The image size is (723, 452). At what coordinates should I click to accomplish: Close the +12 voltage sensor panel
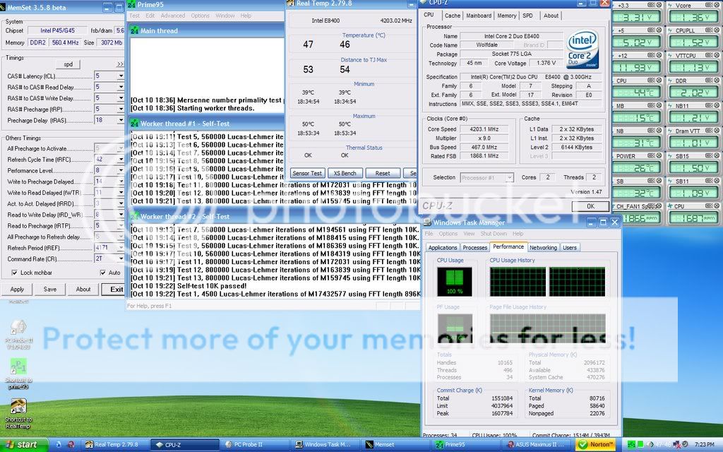659,55
